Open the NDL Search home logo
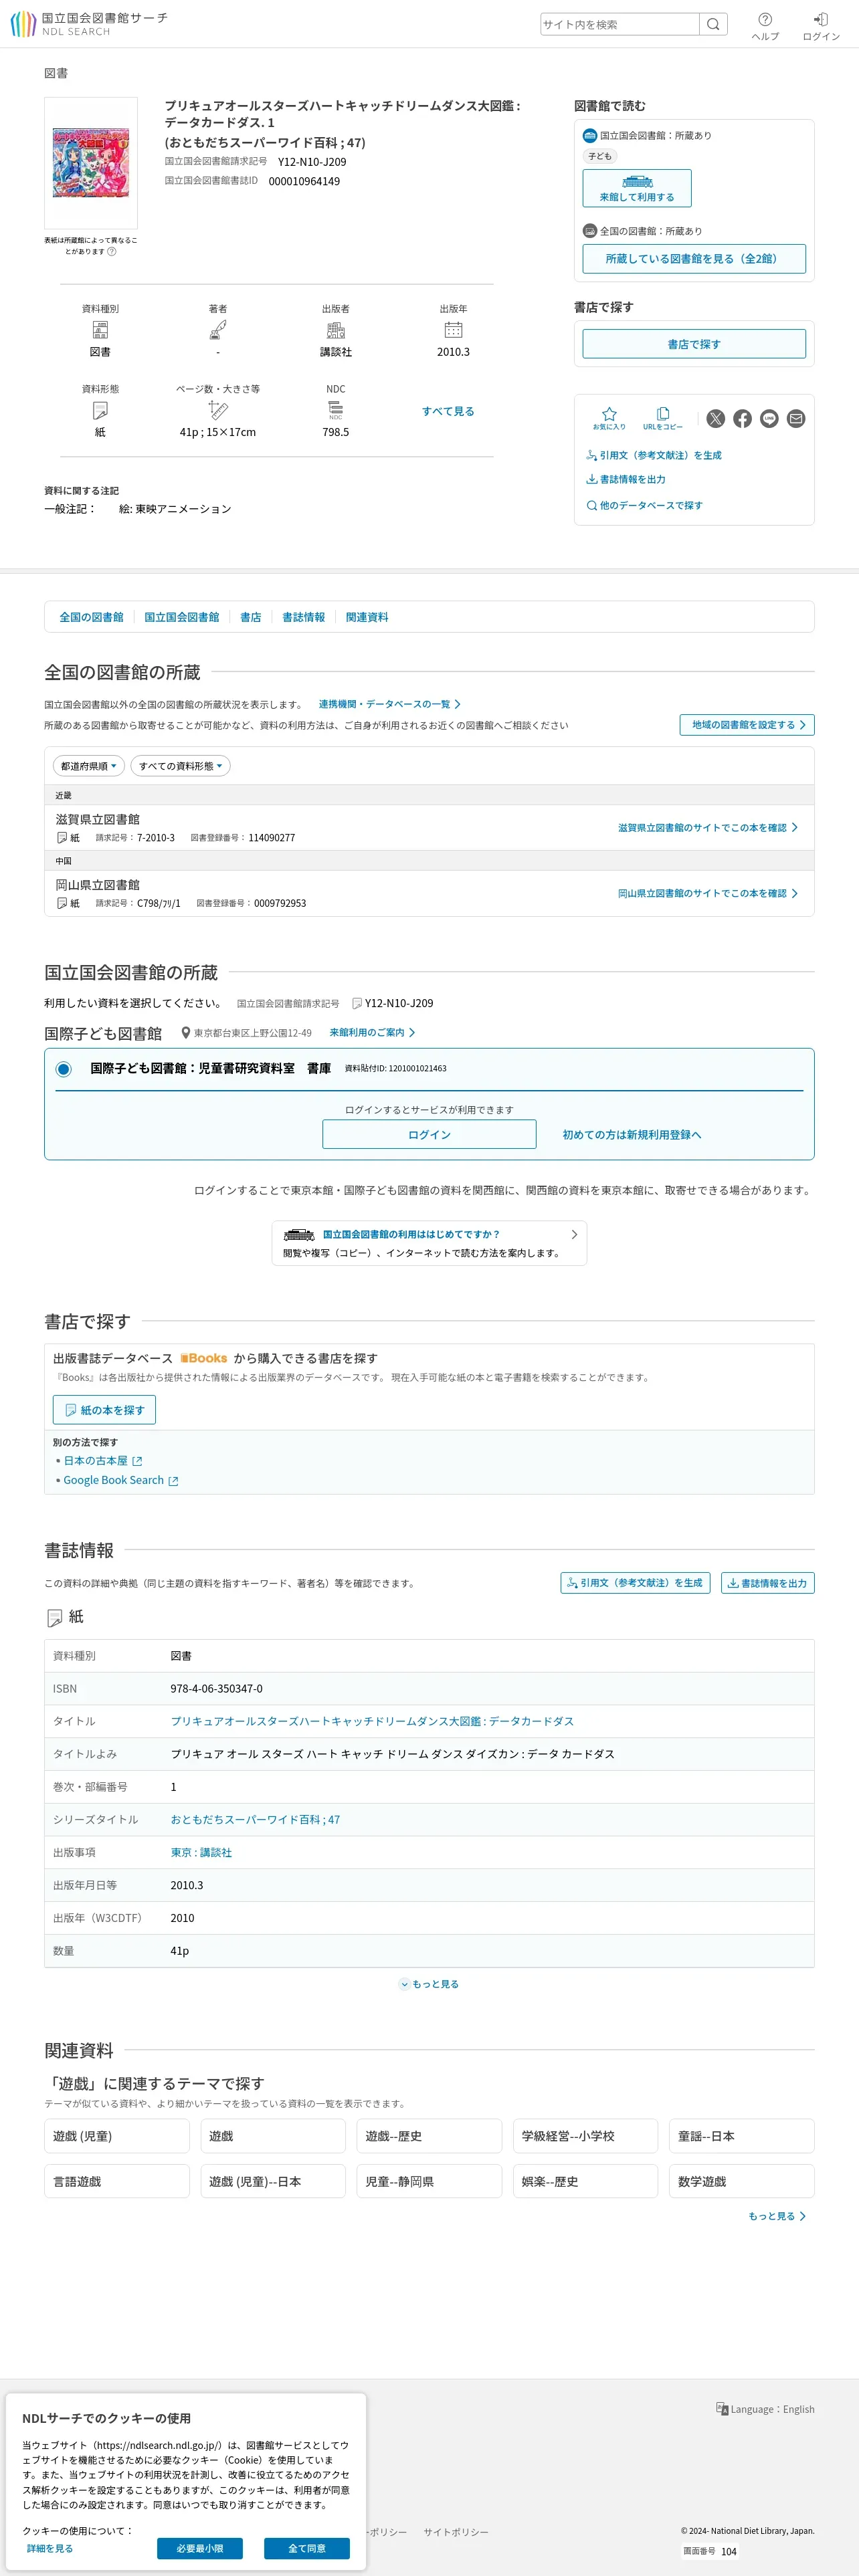The image size is (859, 2576). click(89, 24)
